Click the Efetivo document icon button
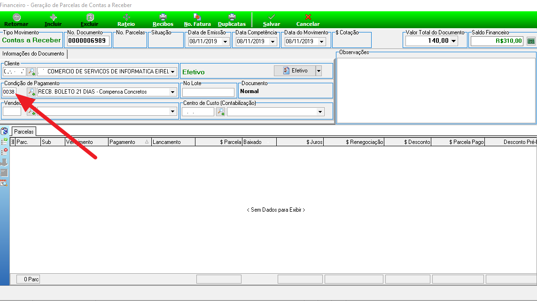Image resolution: width=537 pixels, height=301 pixels. click(295, 71)
